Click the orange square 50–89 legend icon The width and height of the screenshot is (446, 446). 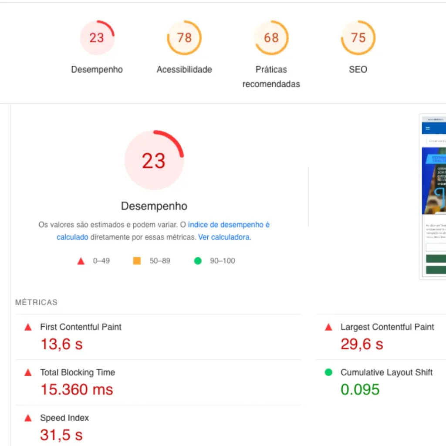pos(137,261)
